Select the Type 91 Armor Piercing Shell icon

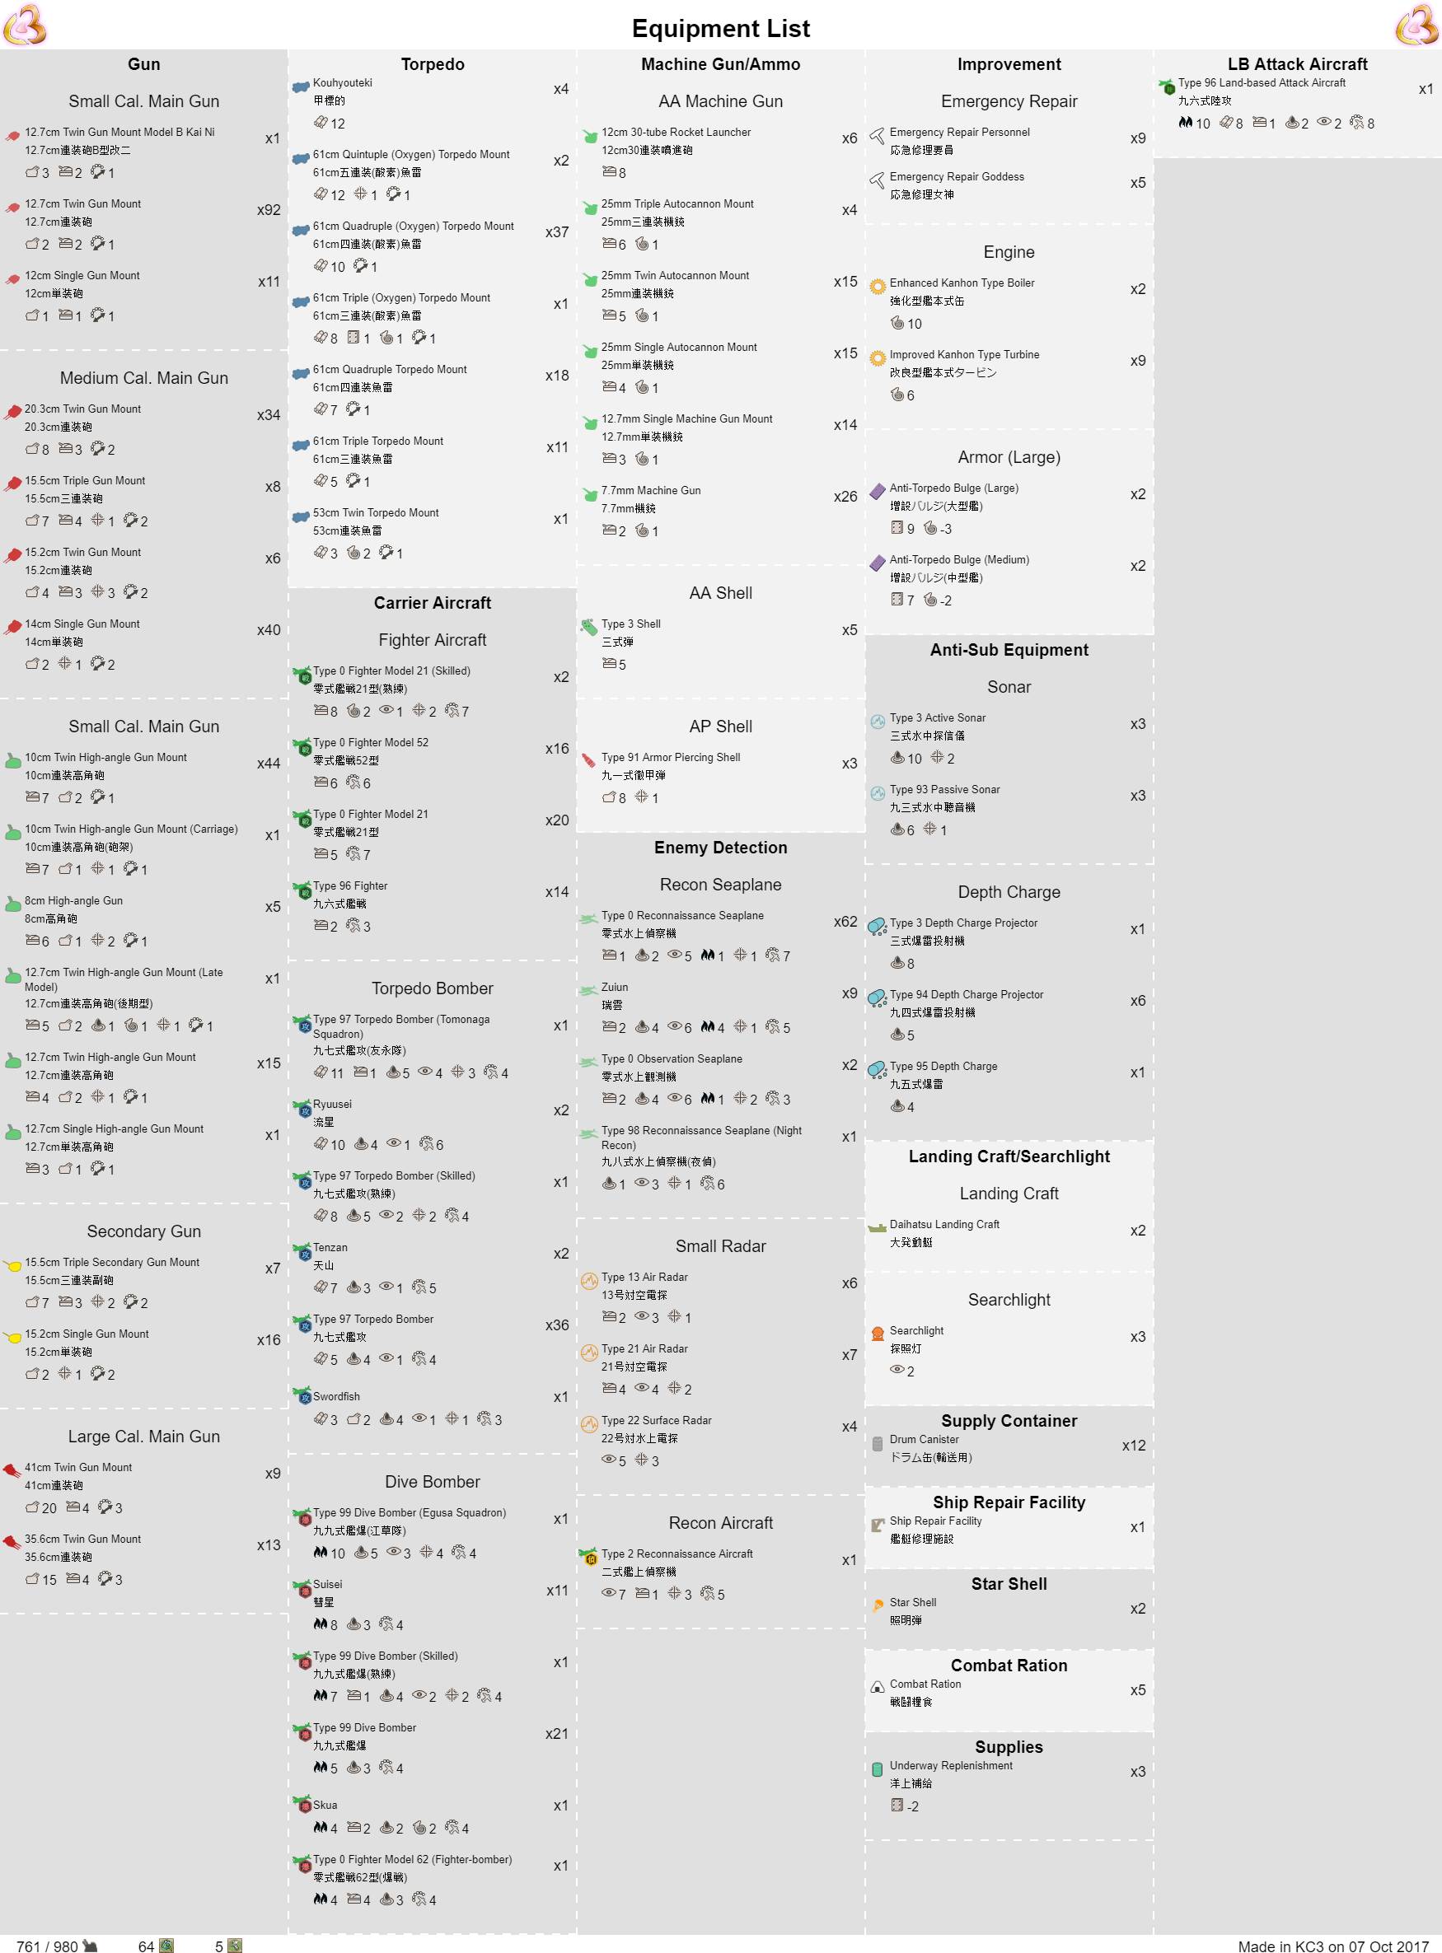tap(589, 760)
